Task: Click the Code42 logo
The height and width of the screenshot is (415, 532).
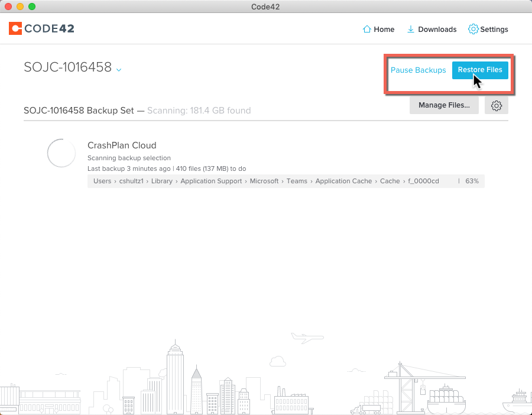Action: 41,28
